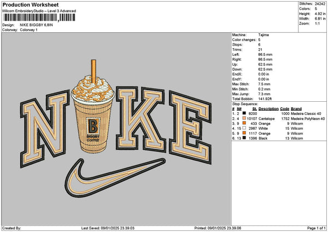The width and height of the screenshot is (328, 232).
Task: Click 'Wilcom EmbroideryStudio – Level 3 Advanced' text
Action: (39, 11)
